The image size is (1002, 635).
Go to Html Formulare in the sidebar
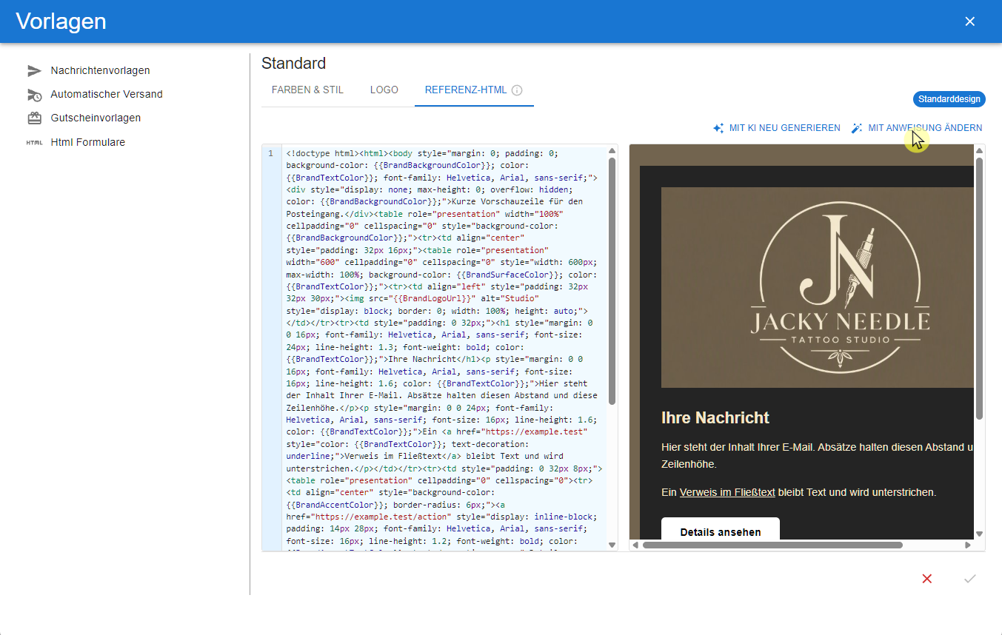87,142
